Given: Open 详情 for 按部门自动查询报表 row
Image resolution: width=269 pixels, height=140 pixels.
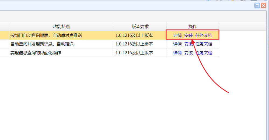Looking at the screenshot, I should click(177, 35).
